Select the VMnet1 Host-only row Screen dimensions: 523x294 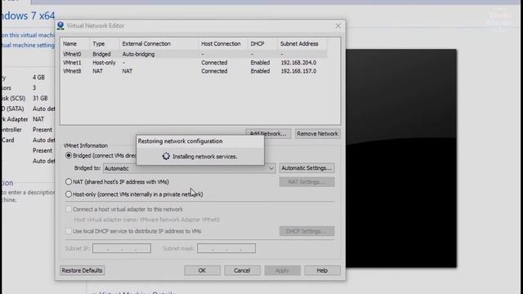pyautogui.click(x=194, y=63)
